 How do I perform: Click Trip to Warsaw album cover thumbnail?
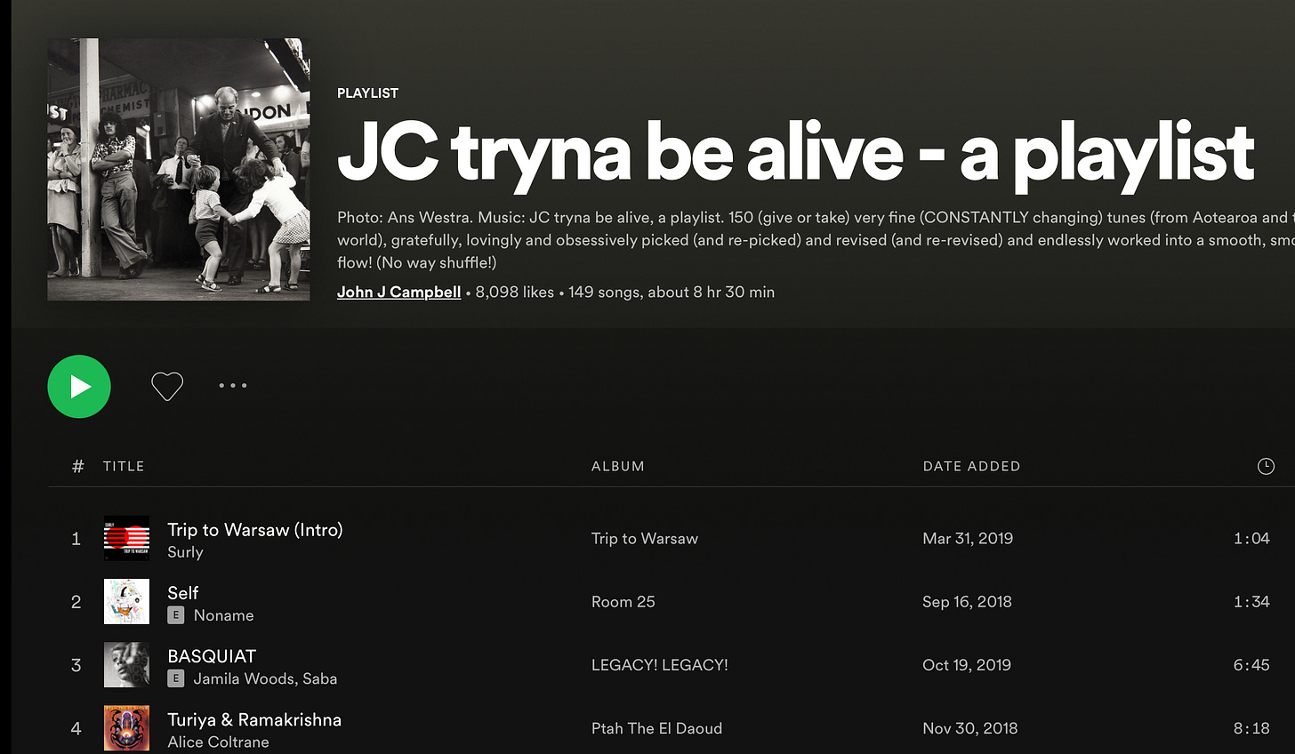click(126, 538)
